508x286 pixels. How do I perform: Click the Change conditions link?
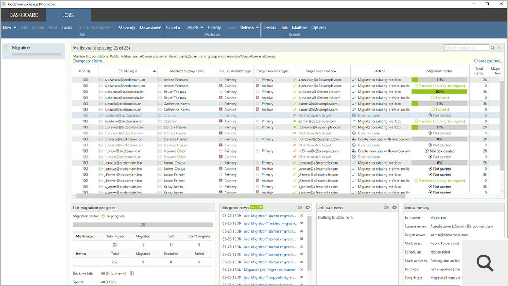point(89,61)
